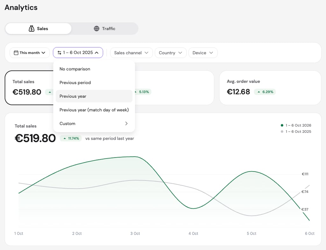
Task: Click the large €519.80 chart total
Action: pyautogui.click(x=35, y=138)
